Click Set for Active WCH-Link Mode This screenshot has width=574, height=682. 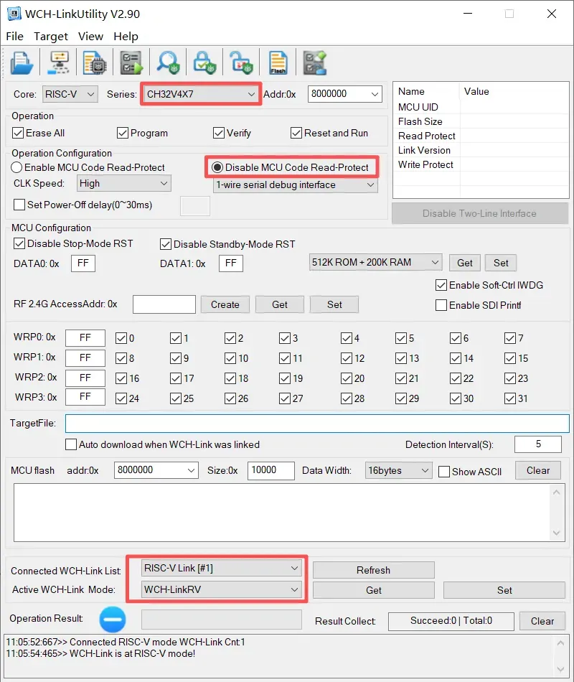click(504, 590)
